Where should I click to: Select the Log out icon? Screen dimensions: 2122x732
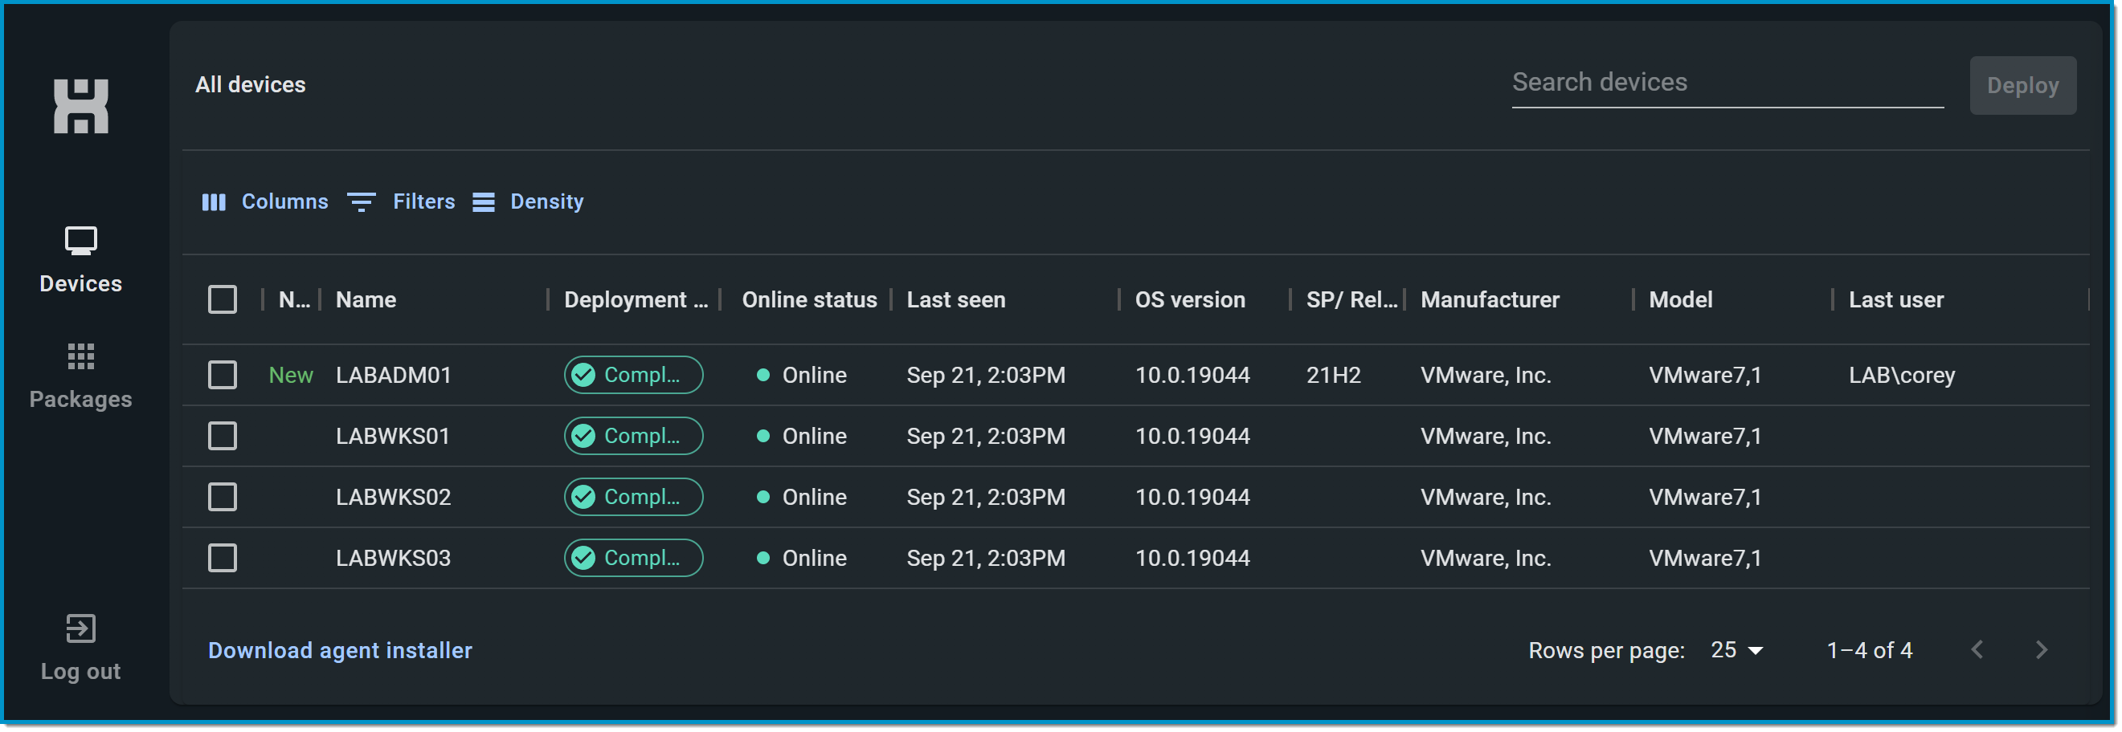pos(80,628)
